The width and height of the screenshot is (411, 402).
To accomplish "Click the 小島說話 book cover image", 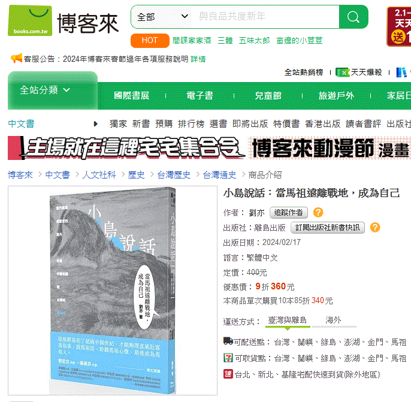I will [x=113, y=291].
